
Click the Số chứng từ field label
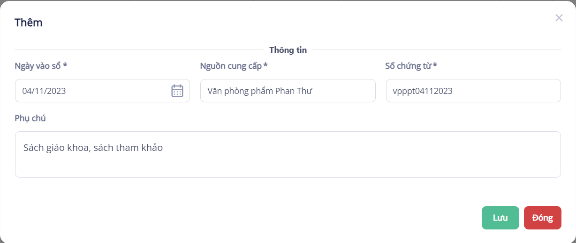(x=408, y=65)
